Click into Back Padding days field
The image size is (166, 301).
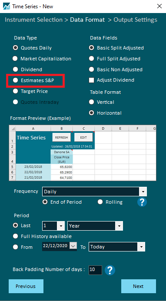pyautogui.click(x=95, y=270)
